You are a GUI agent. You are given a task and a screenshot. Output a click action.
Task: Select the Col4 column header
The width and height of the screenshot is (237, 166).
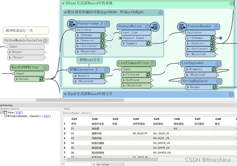(x=136, y=119)
